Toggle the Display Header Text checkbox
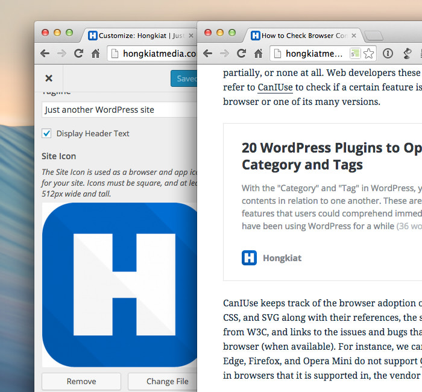The image size is (422, 392). (46, 133)
